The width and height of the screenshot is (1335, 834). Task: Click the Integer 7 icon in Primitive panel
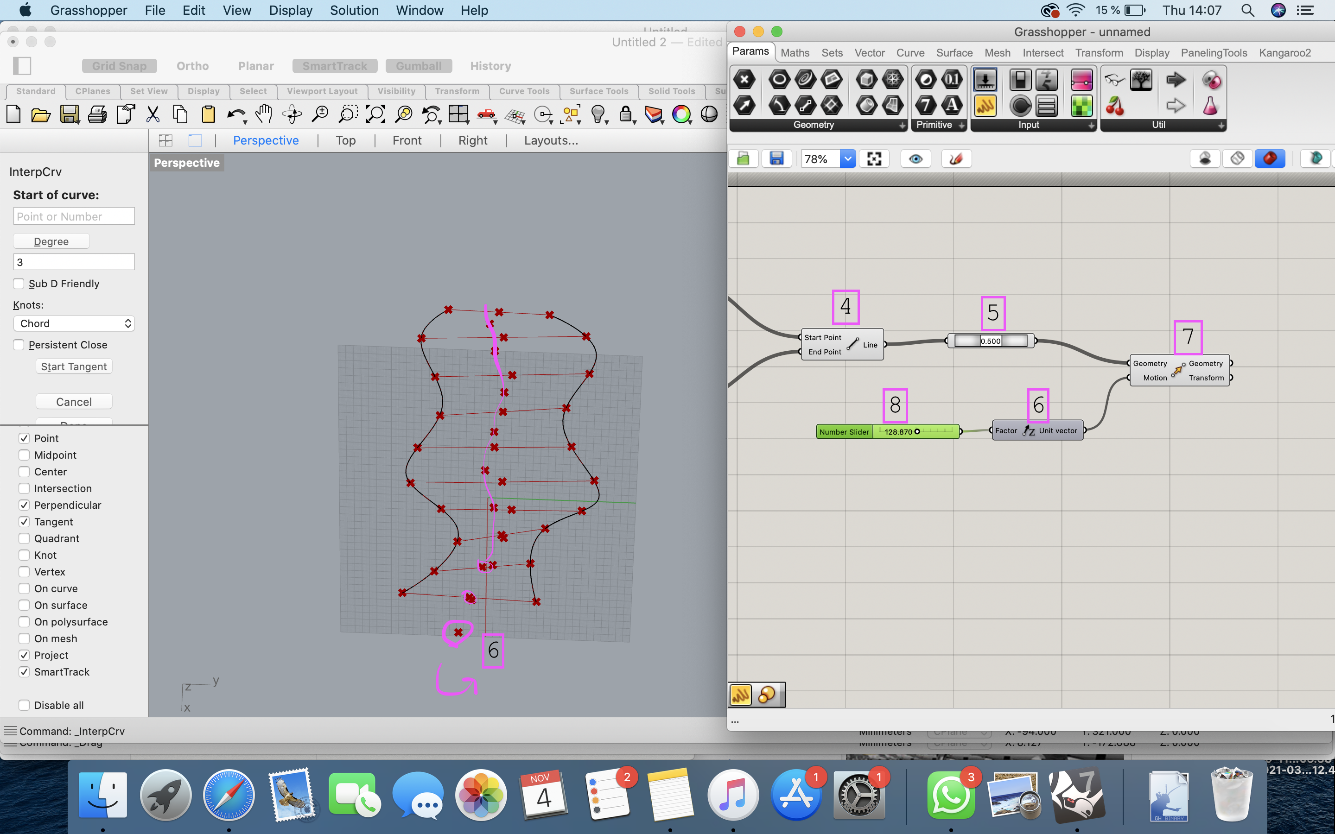(926, 105)
